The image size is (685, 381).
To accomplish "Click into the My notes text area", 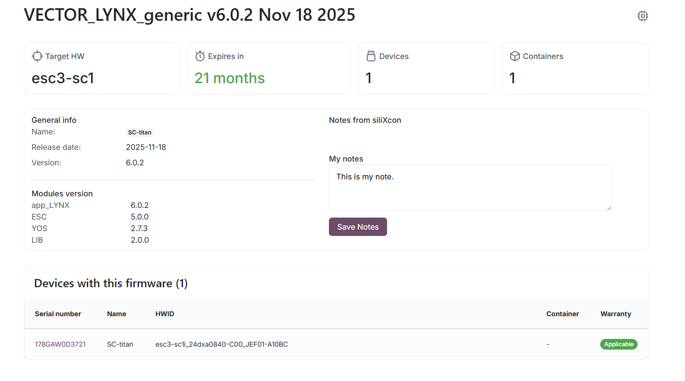I will click(470, 188).
